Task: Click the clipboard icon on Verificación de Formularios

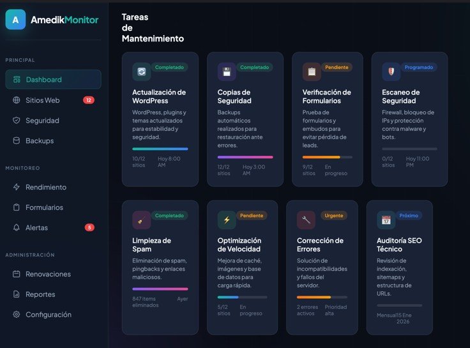Action: [x=312, y=72]
